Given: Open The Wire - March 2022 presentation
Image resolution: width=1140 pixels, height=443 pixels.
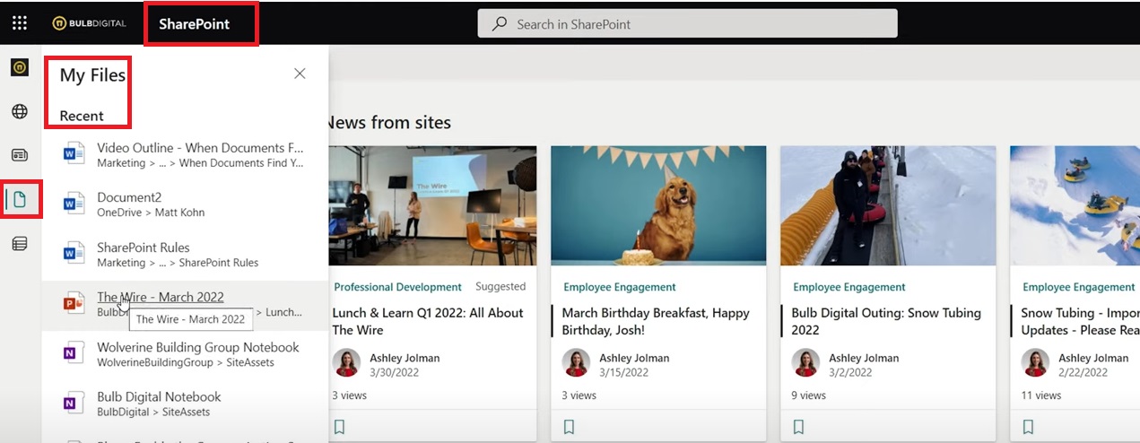Looking at the screenshot, I should point(161,297).
